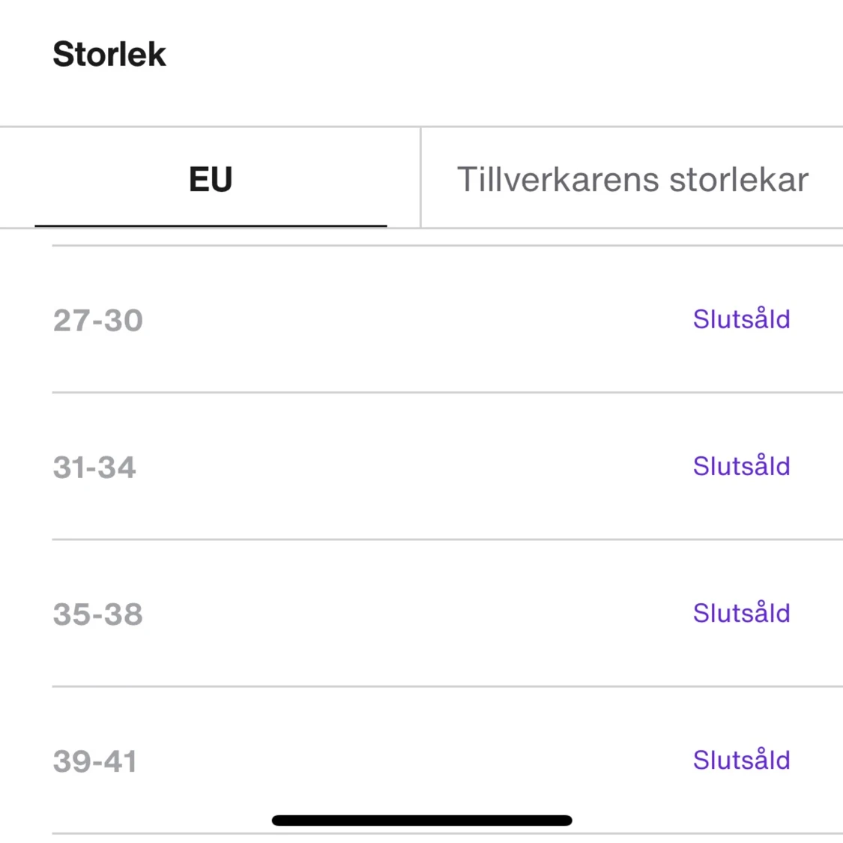
Task: Click Slutsåld next to size 27-30
Action: [x=741, y=319]
